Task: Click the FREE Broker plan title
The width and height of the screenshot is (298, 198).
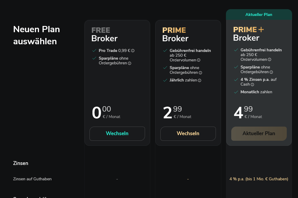Action: [x=104, y=34]
